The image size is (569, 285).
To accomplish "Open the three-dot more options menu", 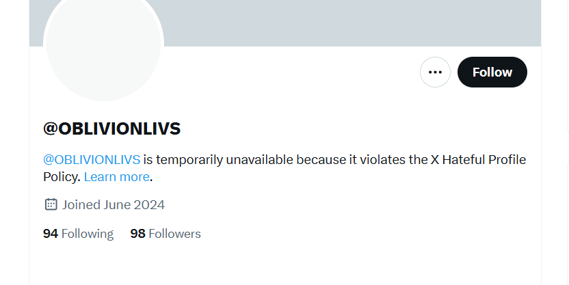I will (435, 72).
